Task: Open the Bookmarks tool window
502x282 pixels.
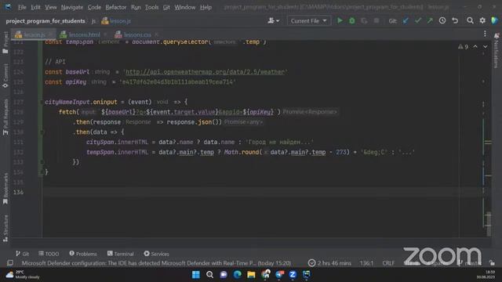Action: click(5, 189)
